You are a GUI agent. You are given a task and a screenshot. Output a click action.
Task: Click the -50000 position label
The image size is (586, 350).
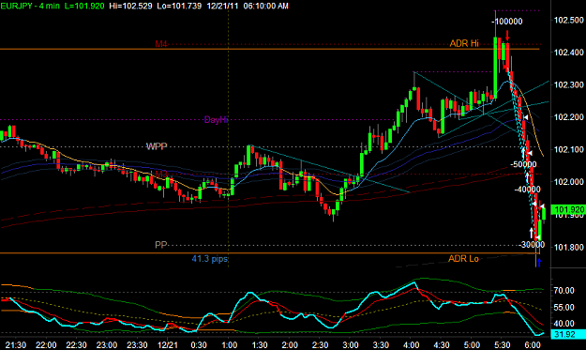[x=523, y=164]
